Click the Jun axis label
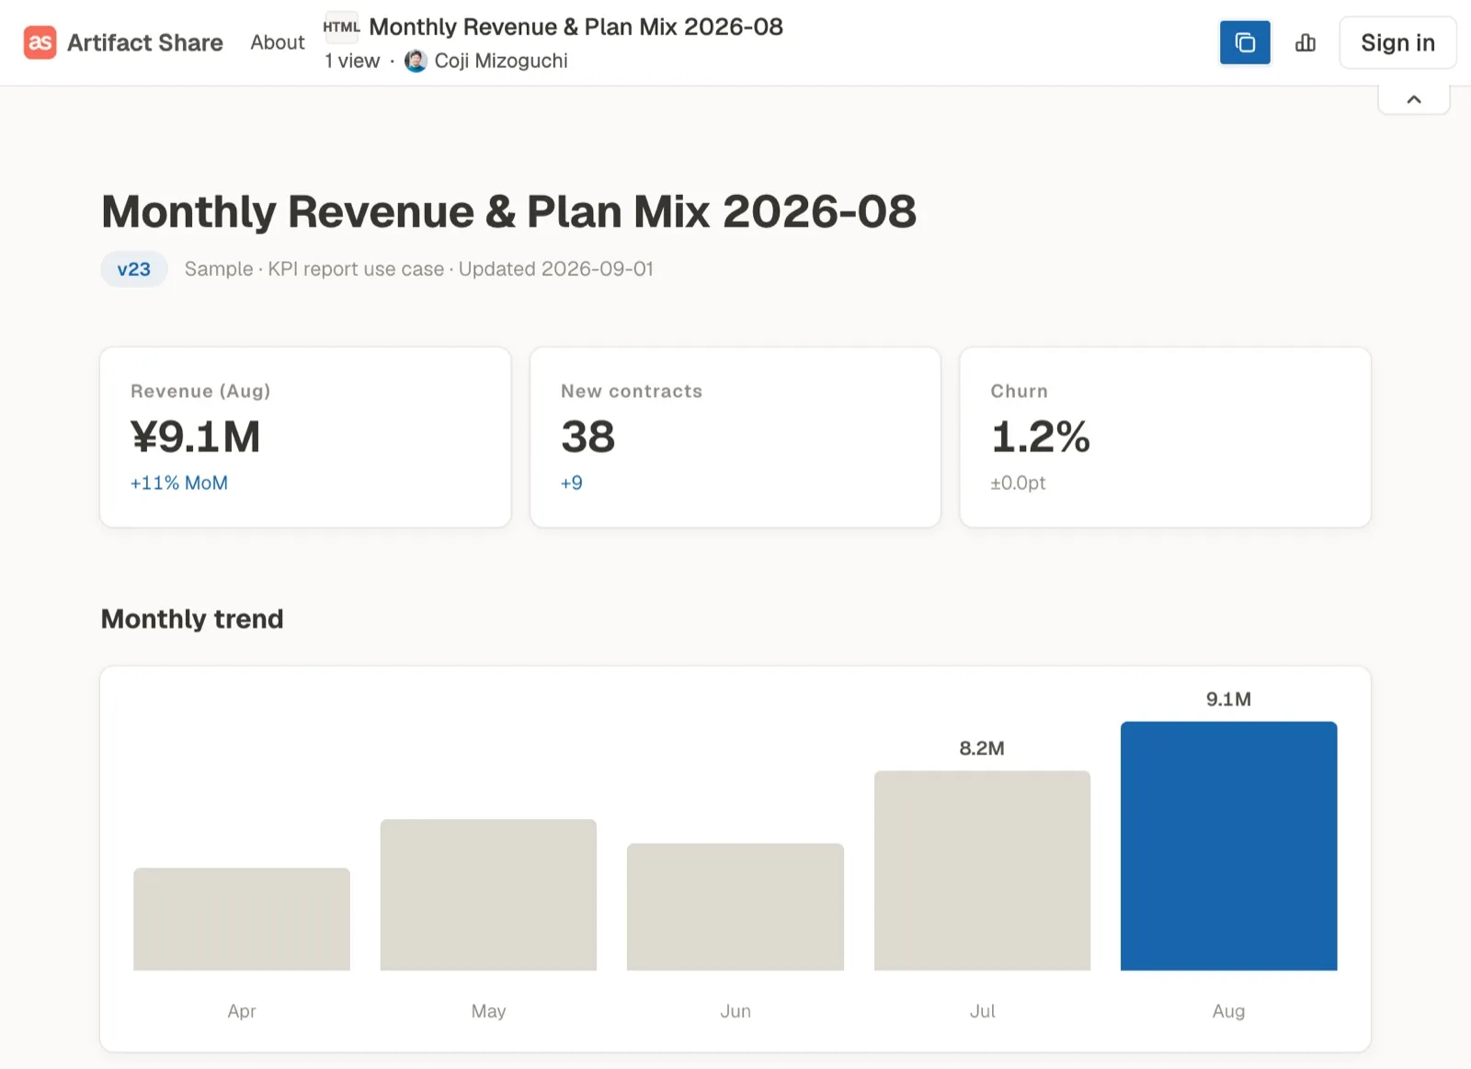This screenshot has height=1069, width=1471. 735,1011
